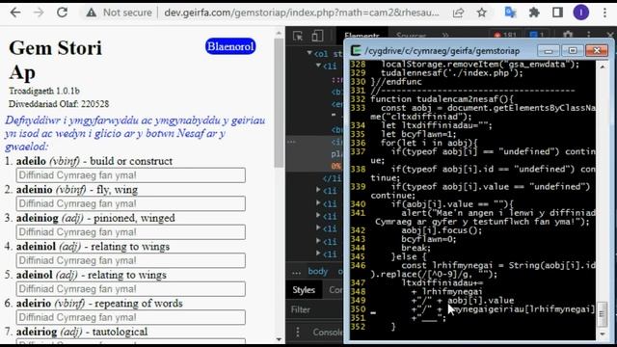Focus the adeirio definition input

[131, 317]
